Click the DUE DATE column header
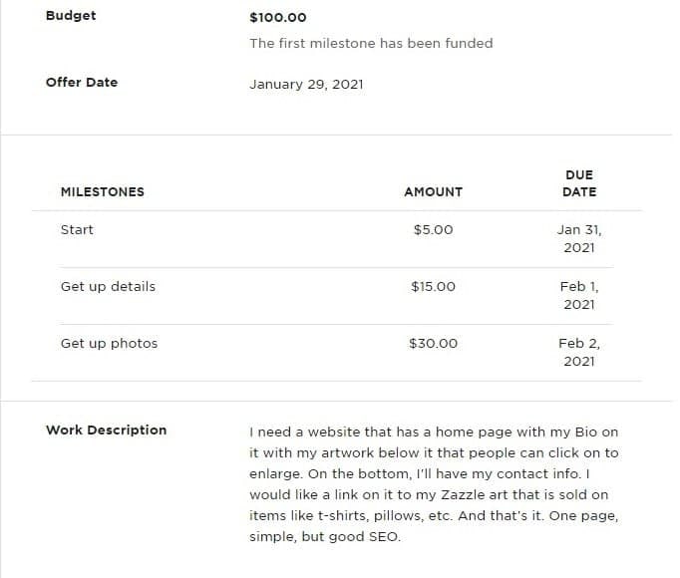Screen dimensions: 680x578 tap(579, 183)
